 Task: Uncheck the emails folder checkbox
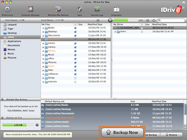pos(75,43)
